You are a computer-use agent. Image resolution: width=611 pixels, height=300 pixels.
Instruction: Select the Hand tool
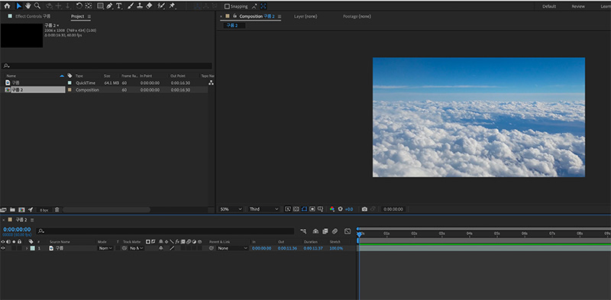[28, 6]
